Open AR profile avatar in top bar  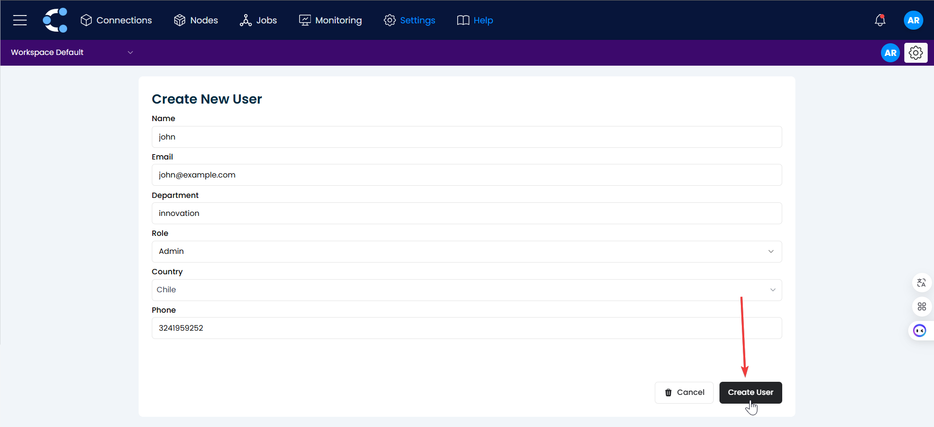913,20
